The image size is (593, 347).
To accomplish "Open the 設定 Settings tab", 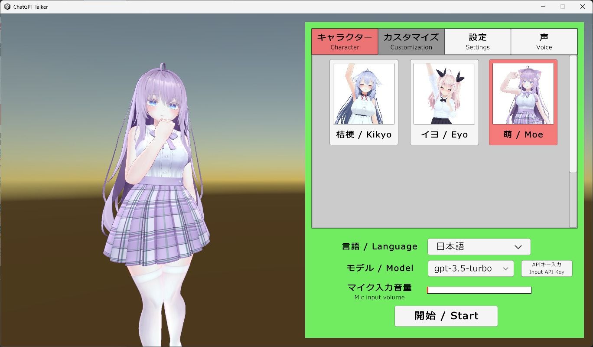I will (477, 41).
